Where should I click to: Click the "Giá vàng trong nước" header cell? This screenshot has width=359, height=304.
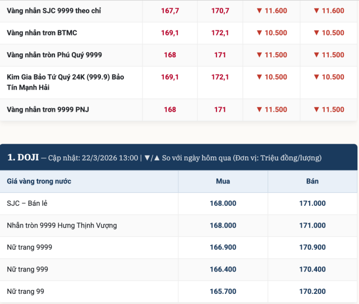39,181
